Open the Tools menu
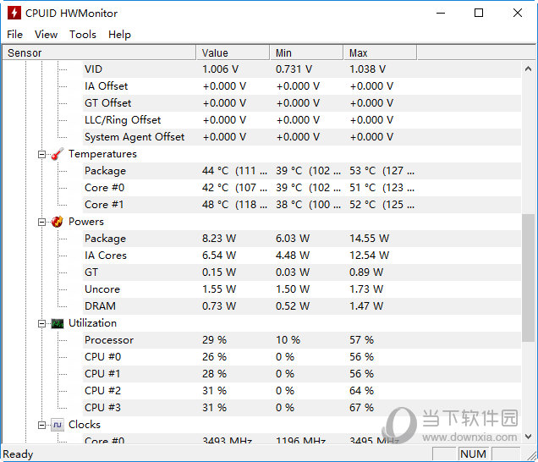 pos(83,35)
